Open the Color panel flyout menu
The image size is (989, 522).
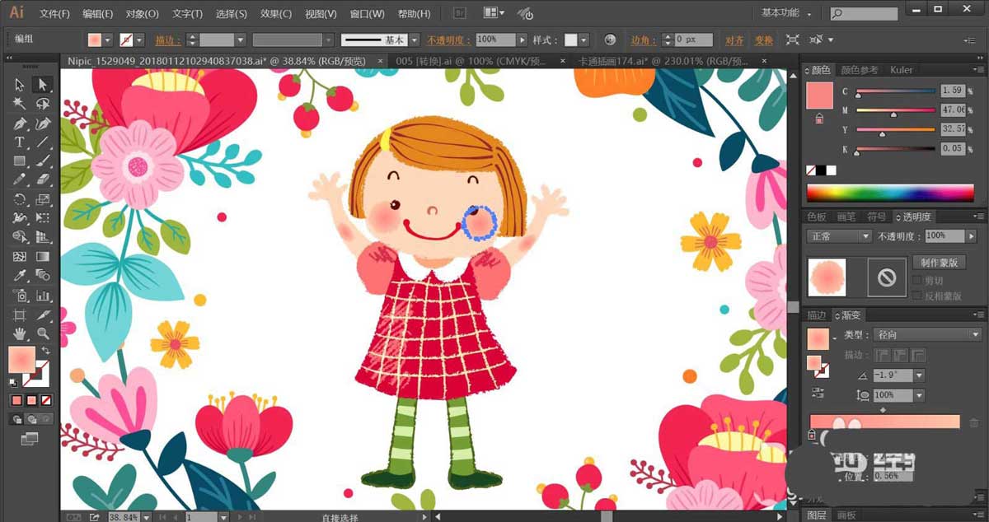(977, 71)
